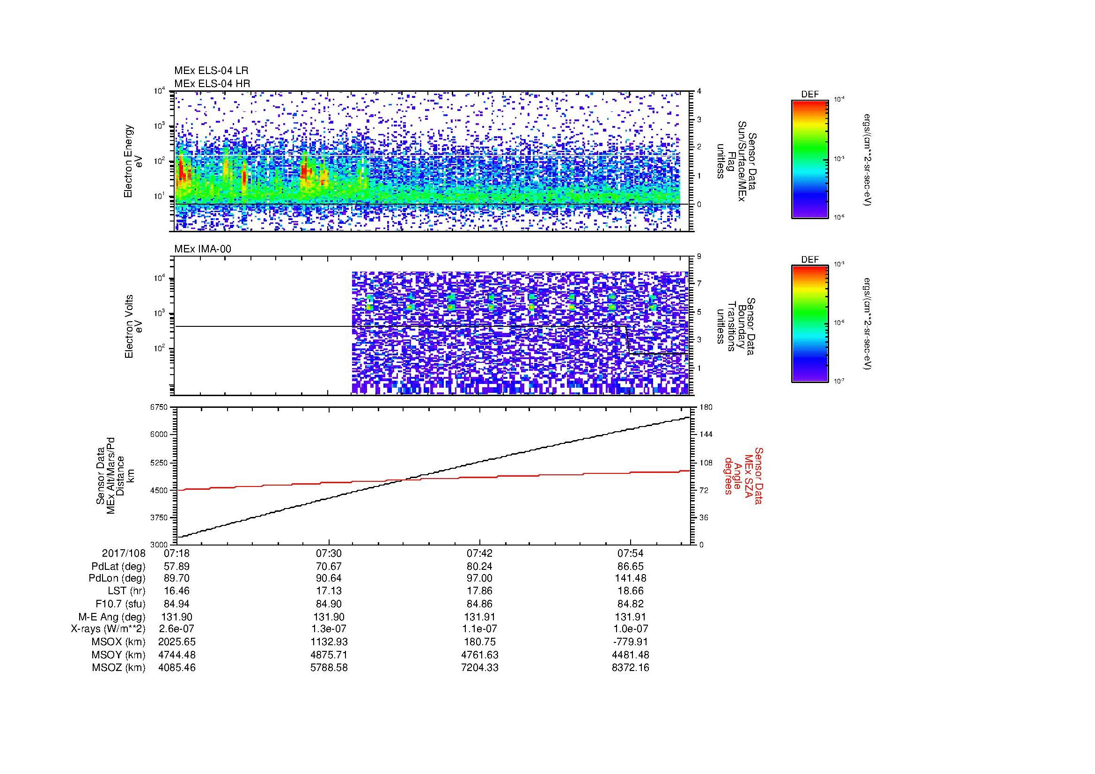Click the SZA tick label 108

point(706,463)
